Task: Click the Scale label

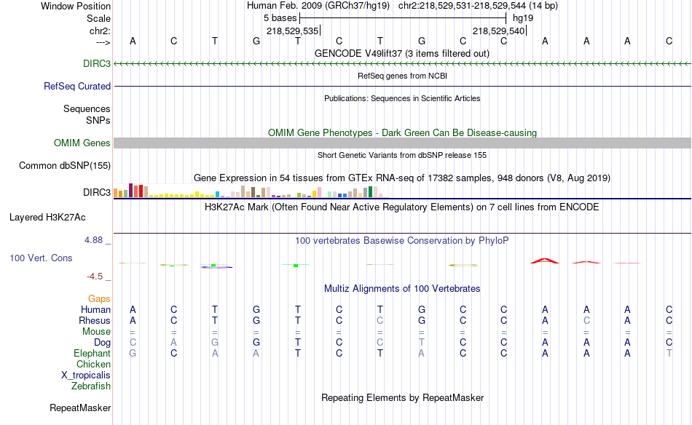Action: point(98,18)
